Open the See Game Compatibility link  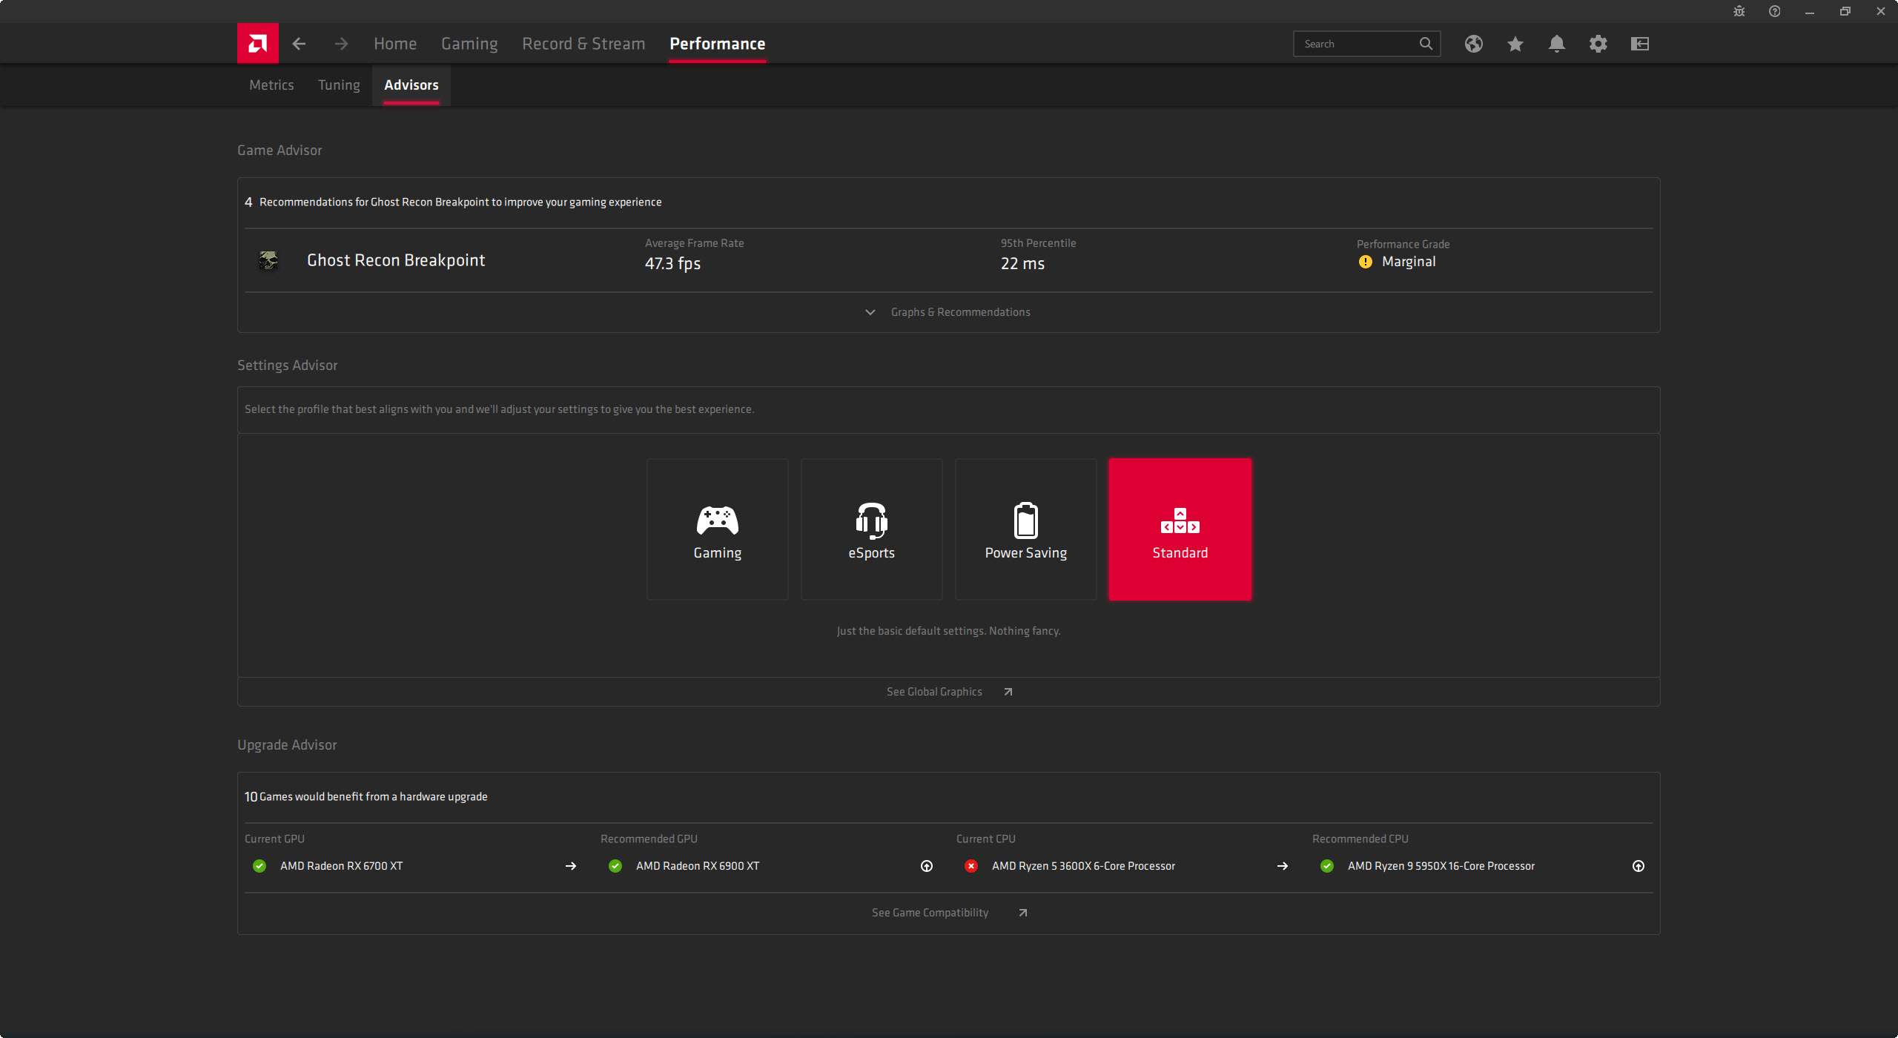click(x=930, y=913)
